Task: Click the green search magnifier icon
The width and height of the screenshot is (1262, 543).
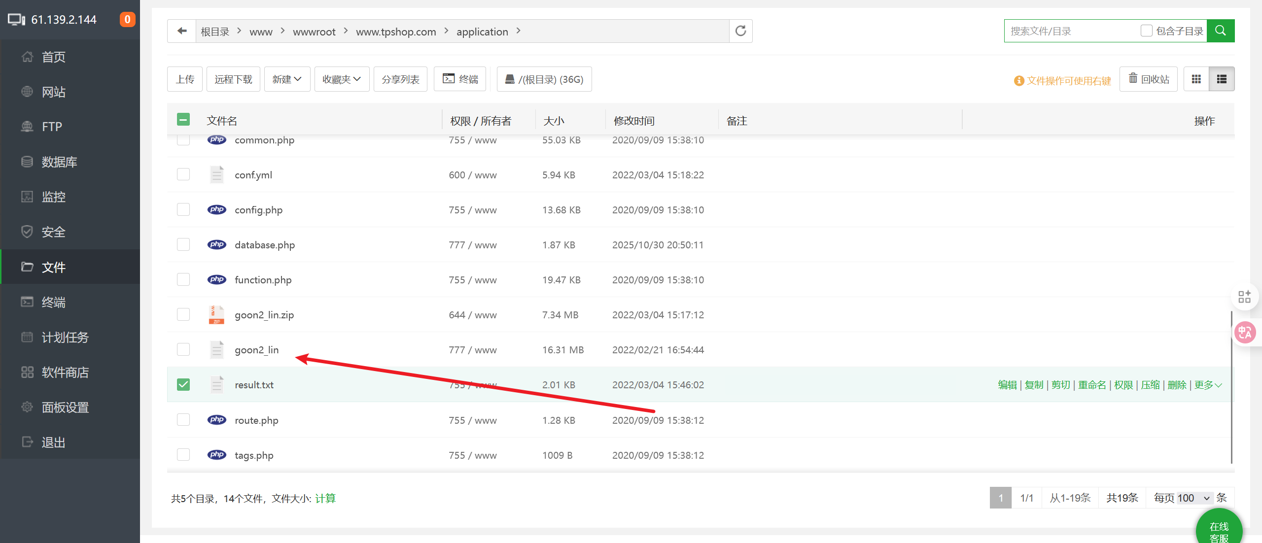Action: [x=1220, y=31]
